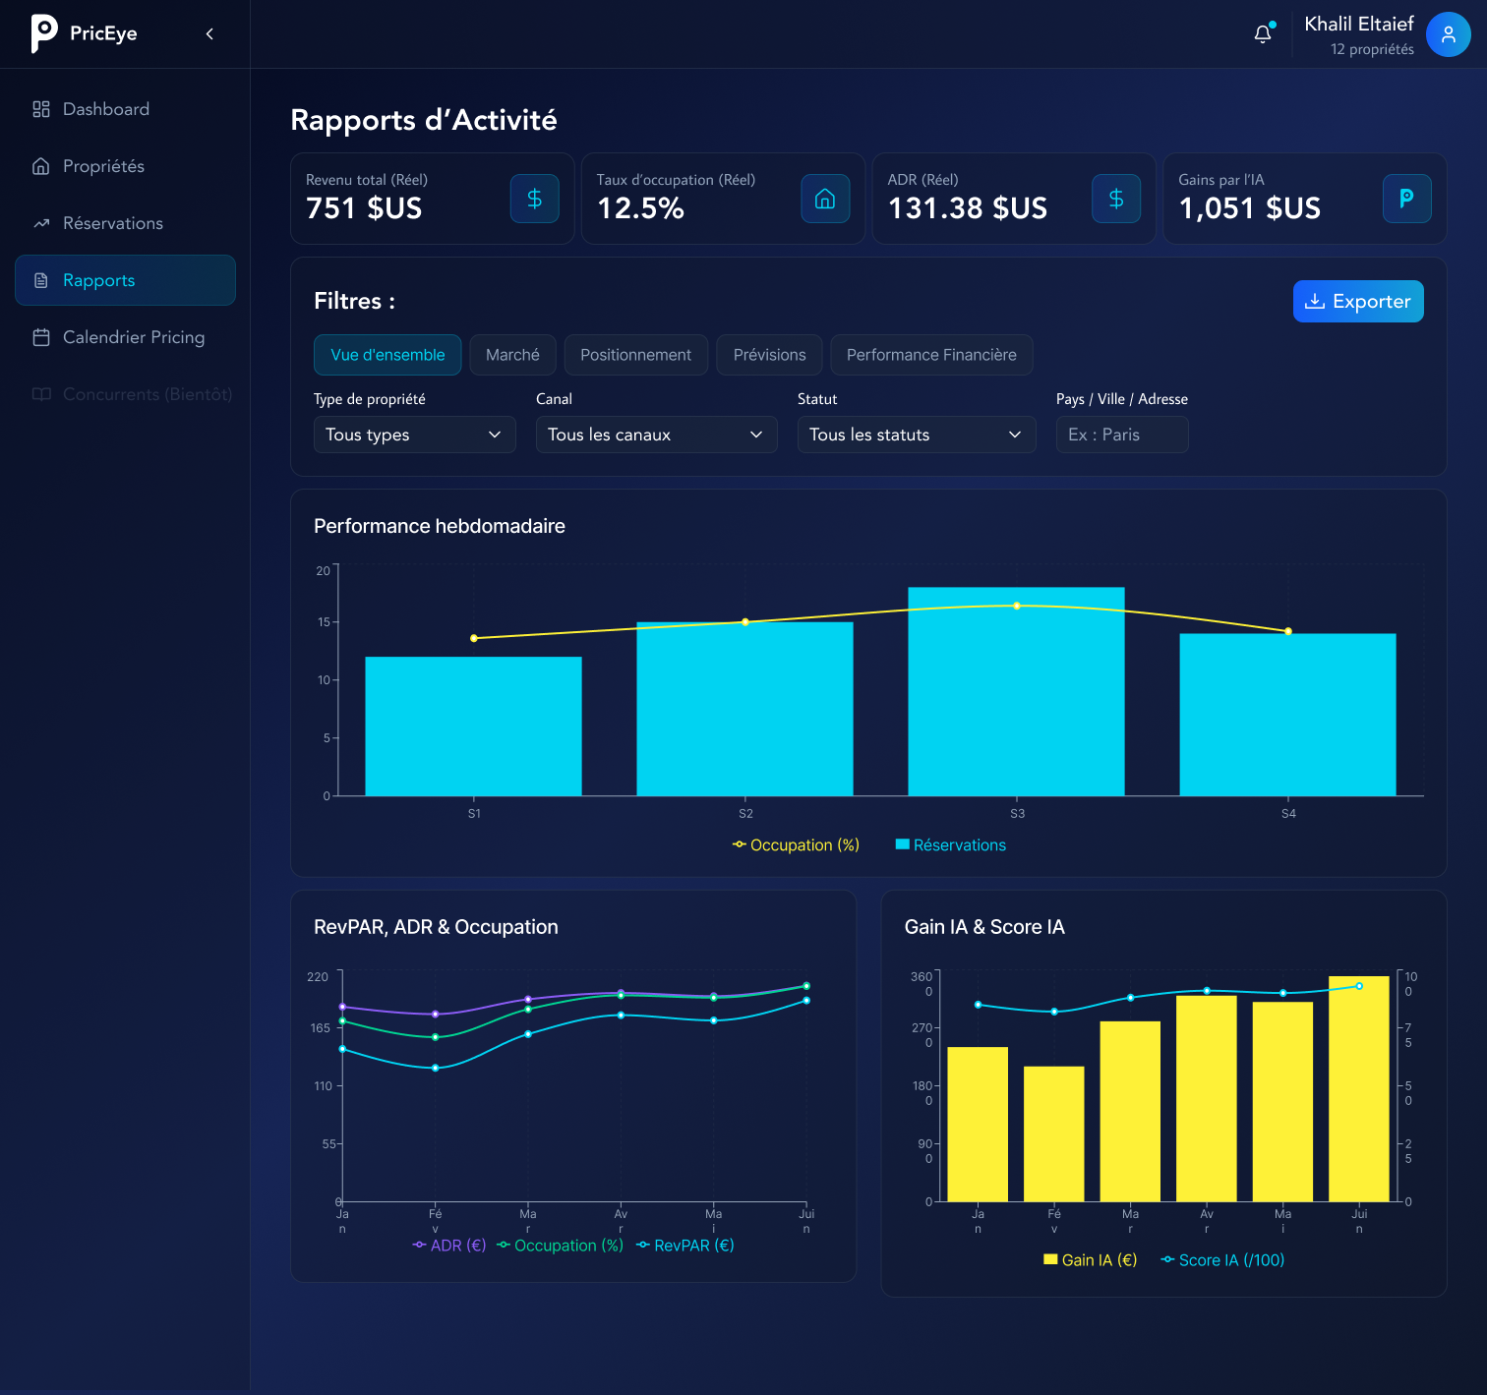This screenshot has width=1487, height=1395.
Task: Switch to the Marché tab
Action: click(512, 355)
